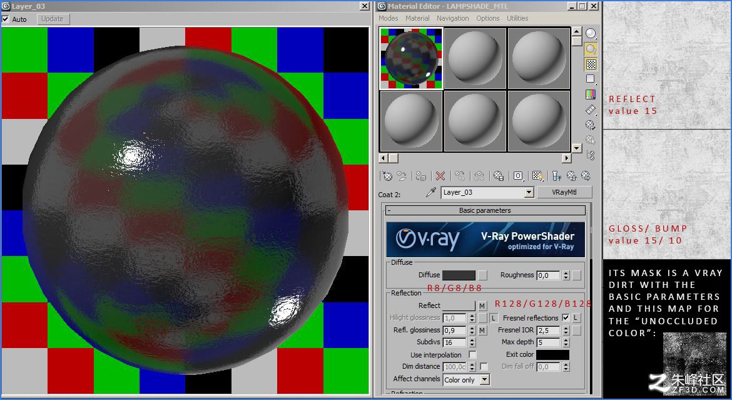Open the Layer_03 material name dropdown

click(529, 192)
